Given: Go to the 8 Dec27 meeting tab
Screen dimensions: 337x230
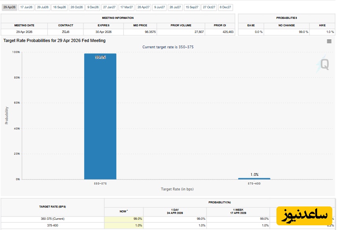Looking at the screenshot, I should (226, 7).
